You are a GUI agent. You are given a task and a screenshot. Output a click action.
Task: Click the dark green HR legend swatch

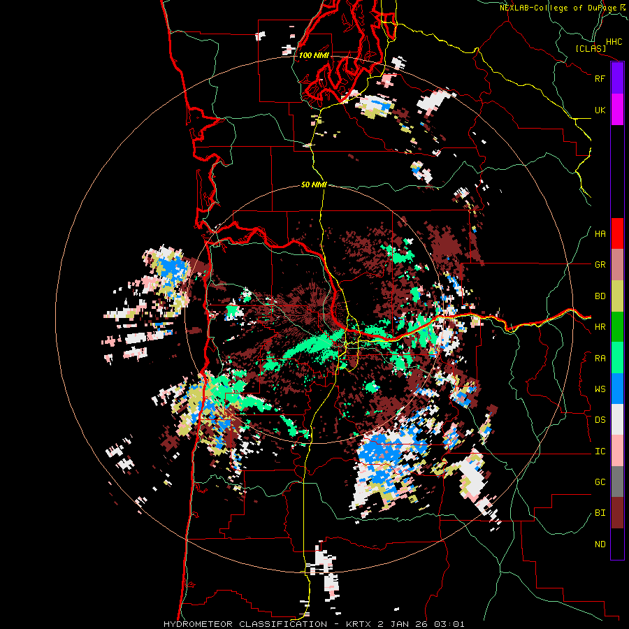coord(617,327)
